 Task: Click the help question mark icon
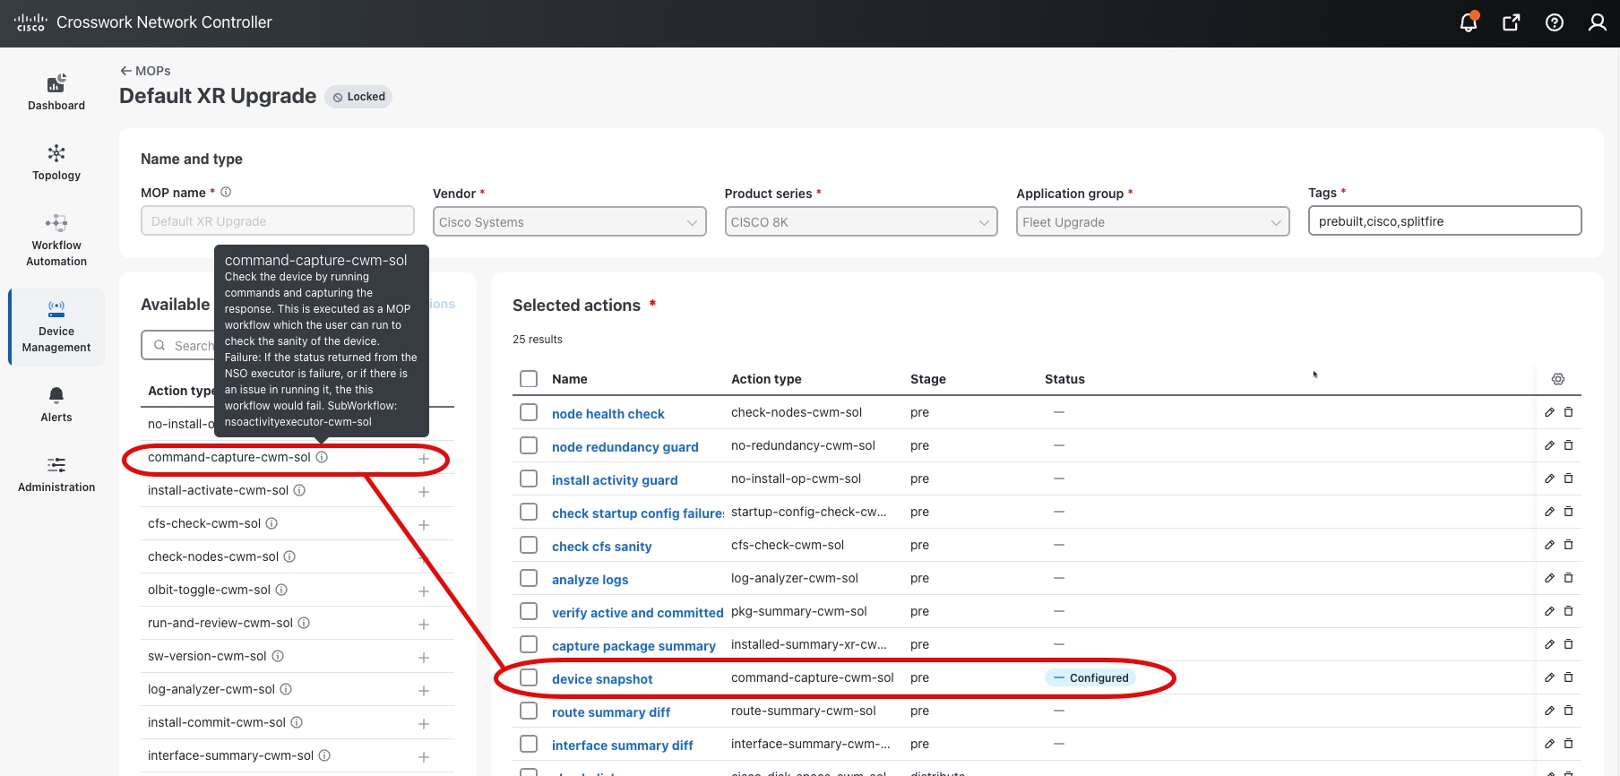click(x=1555, y=22)
